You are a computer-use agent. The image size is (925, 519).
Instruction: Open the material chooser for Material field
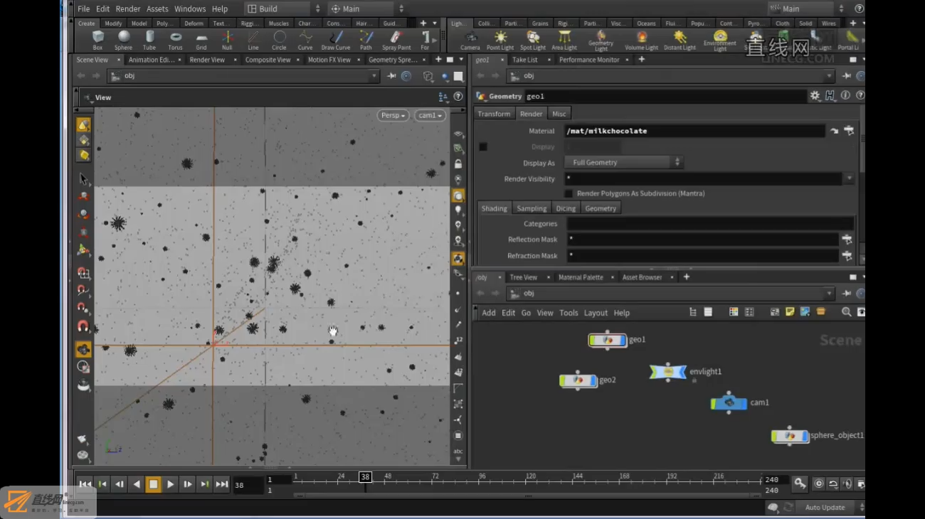848,131
